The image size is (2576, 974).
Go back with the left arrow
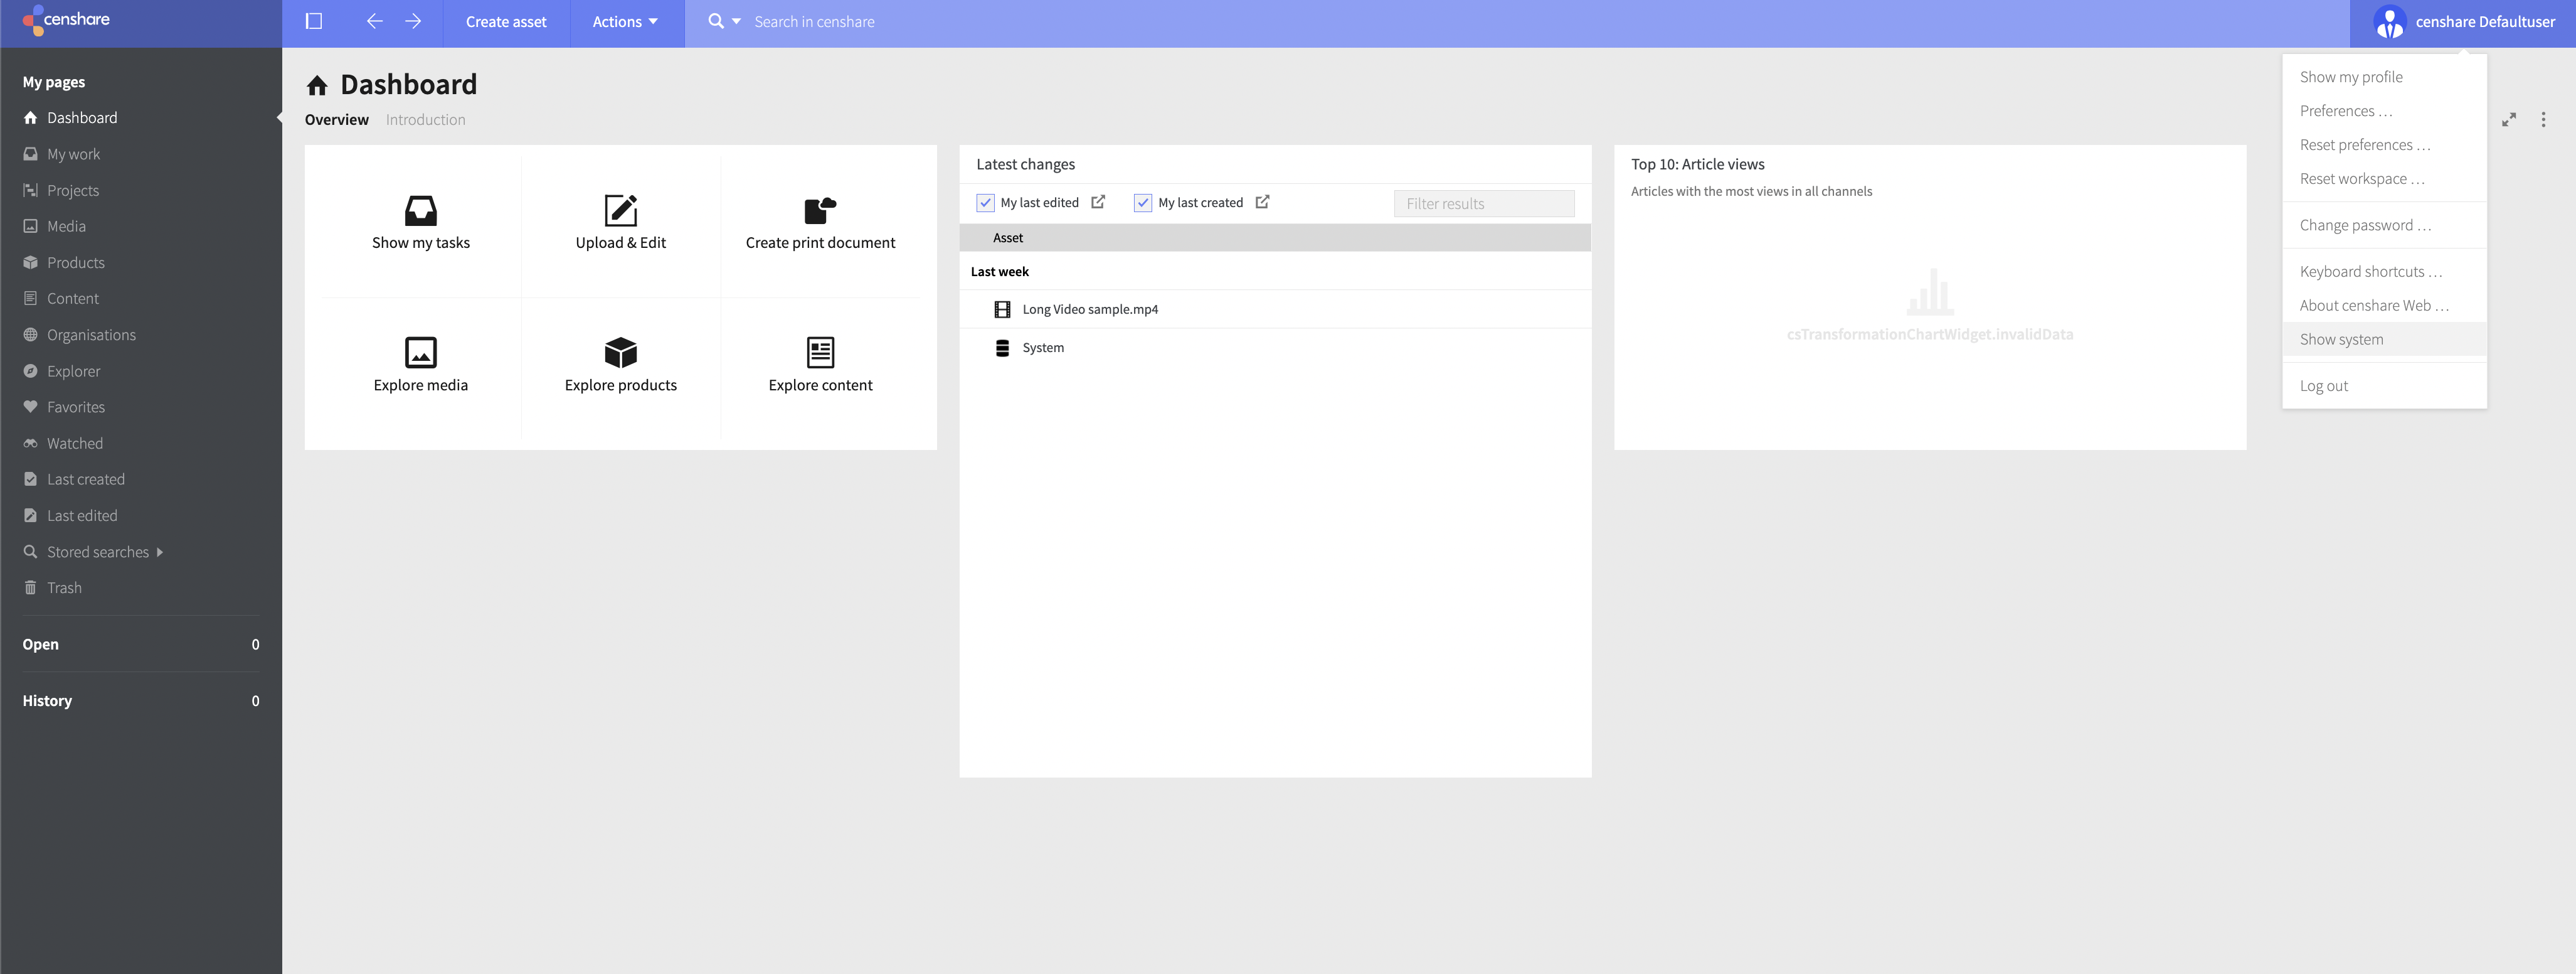click(374, 21)
